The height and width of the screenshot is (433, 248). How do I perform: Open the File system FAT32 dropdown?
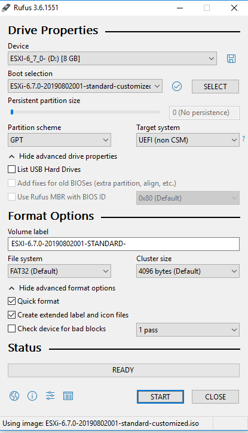(x=59, y=271)
